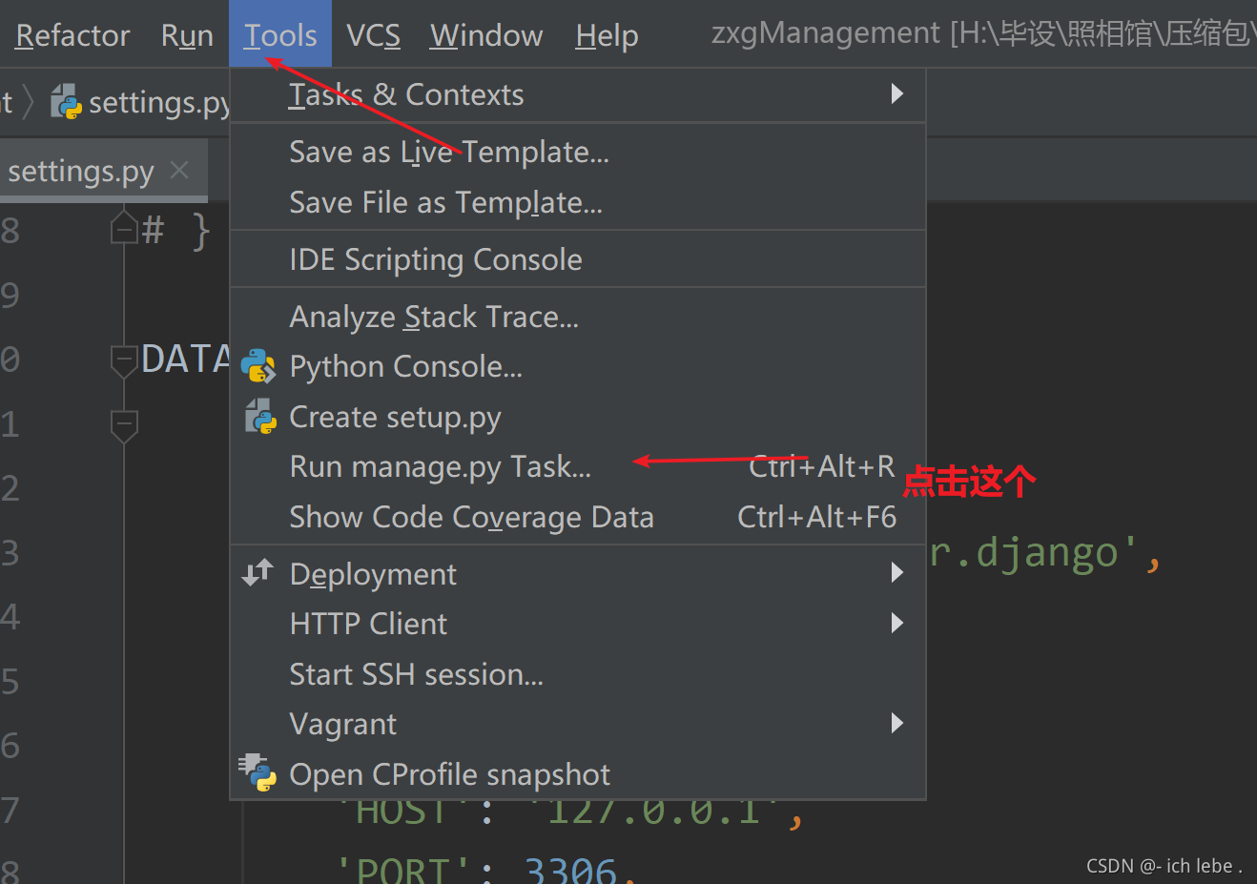Open the Help menu

click(x=607, y=36)
